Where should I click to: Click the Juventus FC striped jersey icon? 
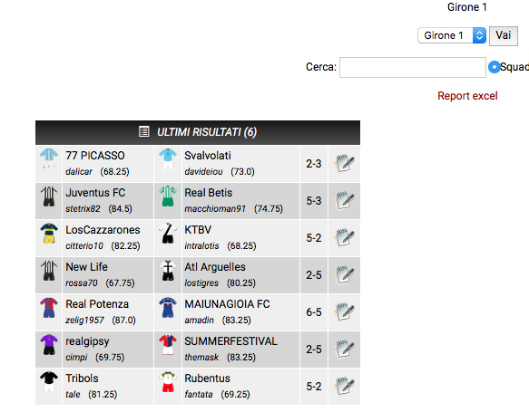click(x=49, y=196)
